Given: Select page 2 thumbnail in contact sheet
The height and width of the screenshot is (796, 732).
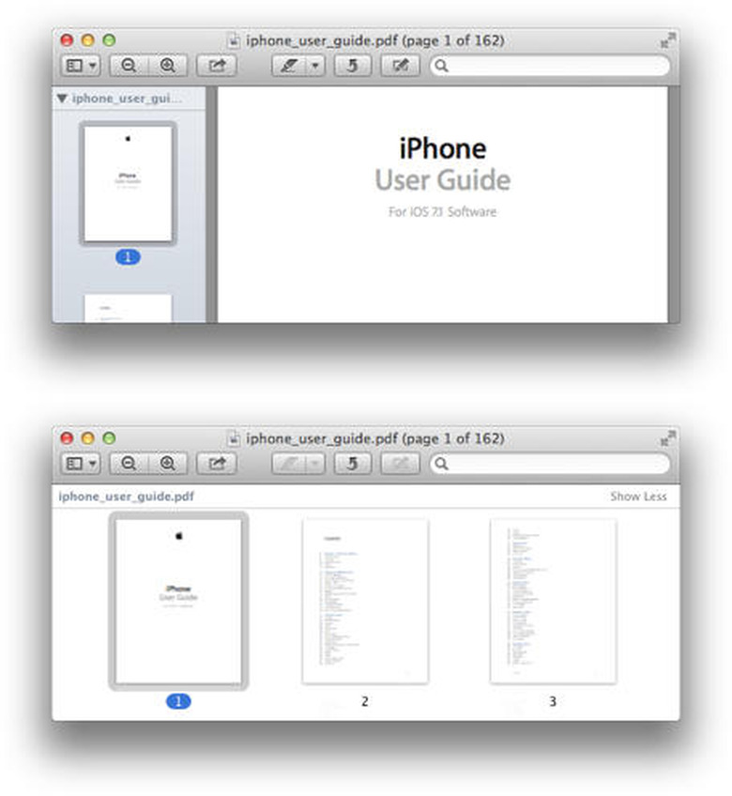Looking at the screenshot, I should coord(365,601).
